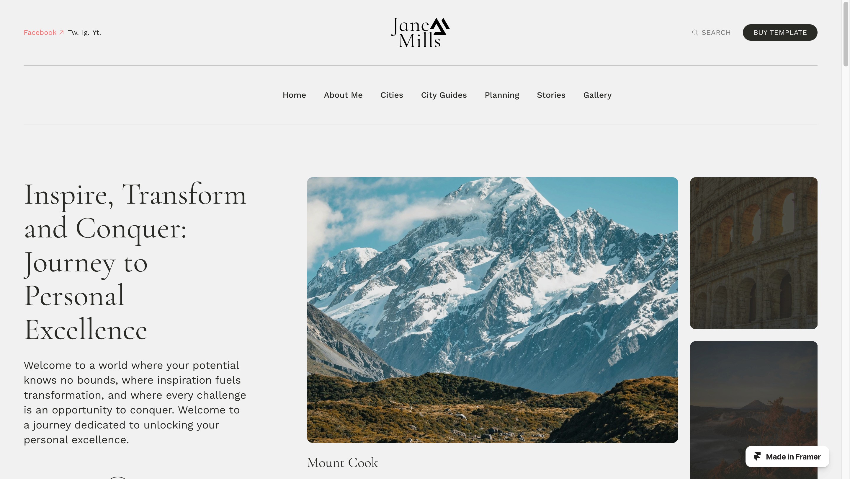The image size is (850, 479).
Task: Click the Ig. social link icon
Action: tap(85, 32)
